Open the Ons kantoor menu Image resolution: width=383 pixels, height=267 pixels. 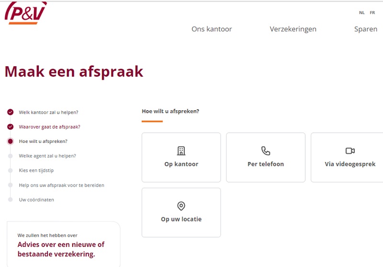coord(212,29)
